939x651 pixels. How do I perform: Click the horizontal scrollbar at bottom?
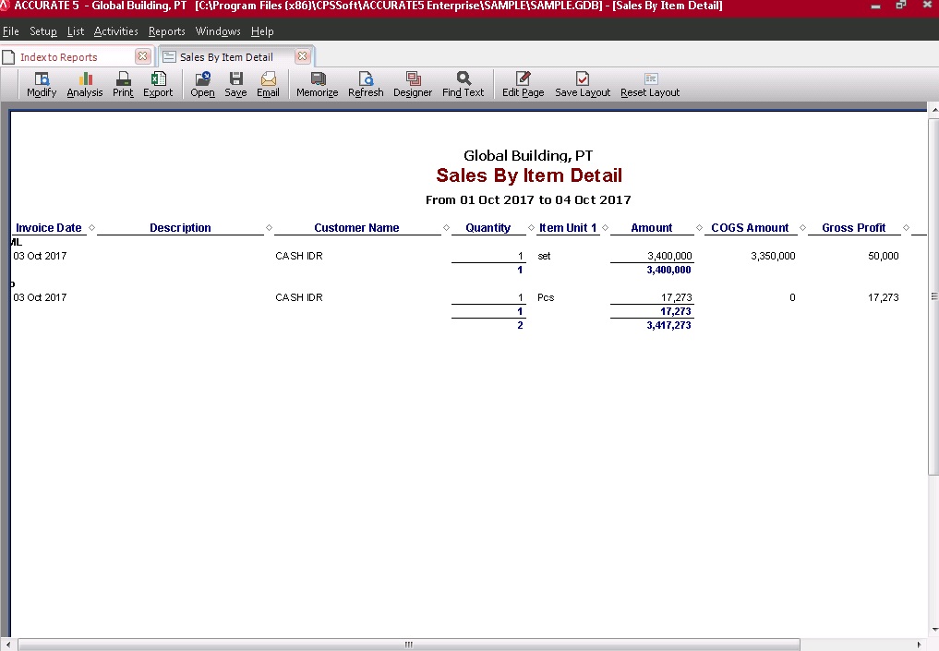(408, 645)
